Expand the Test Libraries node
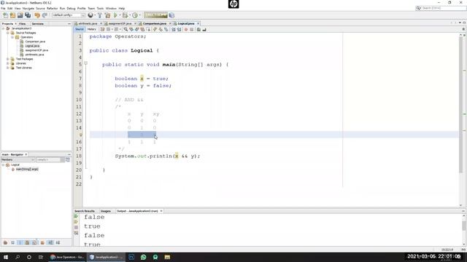 point(8,68)
